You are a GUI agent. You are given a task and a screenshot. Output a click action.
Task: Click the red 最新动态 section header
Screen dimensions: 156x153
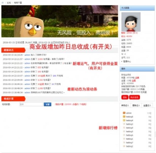tap(13, 50)
